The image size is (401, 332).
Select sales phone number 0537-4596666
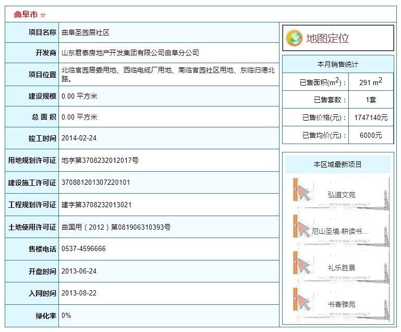(x=83, y=248)
